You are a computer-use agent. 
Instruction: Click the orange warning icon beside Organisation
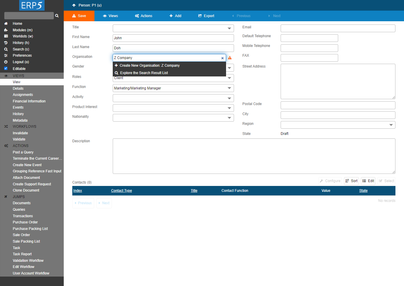pyautogui.click(x=230, y=58)
